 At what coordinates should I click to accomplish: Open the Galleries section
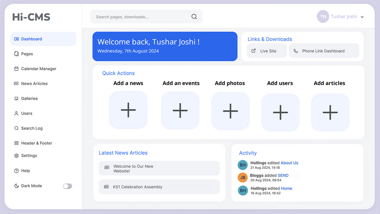tap(29, 99)
